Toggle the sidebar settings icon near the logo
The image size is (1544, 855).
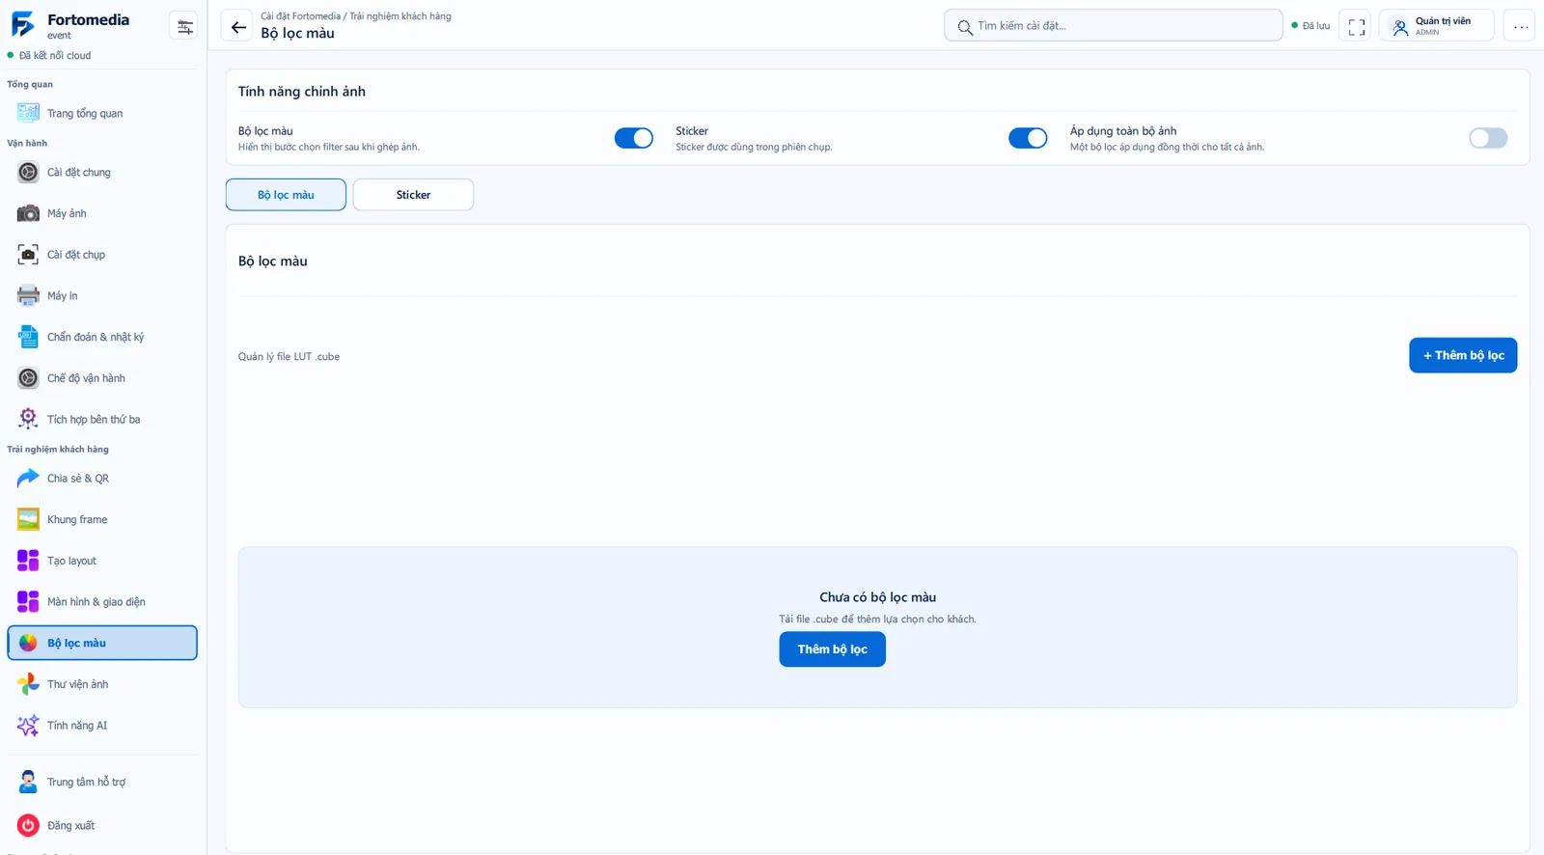click(x=184, y=26)
